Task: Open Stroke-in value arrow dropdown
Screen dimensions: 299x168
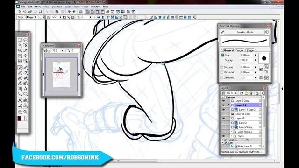Action: [256, 67]
